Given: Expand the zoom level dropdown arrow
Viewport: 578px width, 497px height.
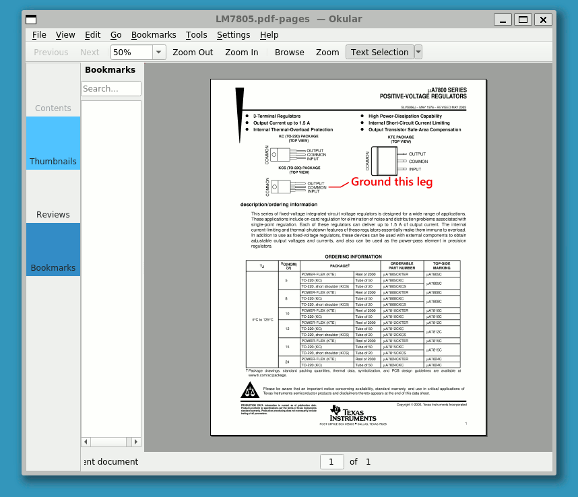Looking at the screenshot, I should (159, 53).
